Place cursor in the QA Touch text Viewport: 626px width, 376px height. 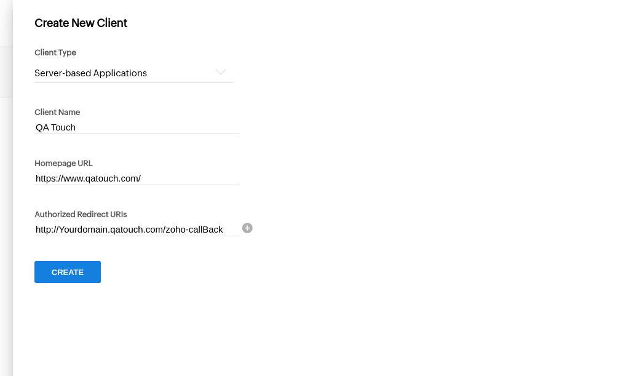pos(55,127)
